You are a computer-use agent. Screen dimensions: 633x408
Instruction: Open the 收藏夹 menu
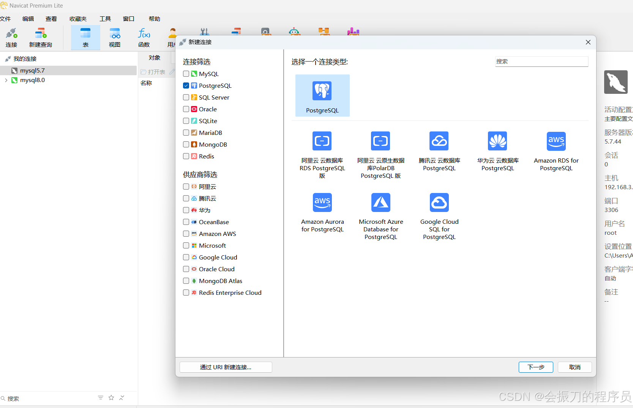click(x=78, y=19)
